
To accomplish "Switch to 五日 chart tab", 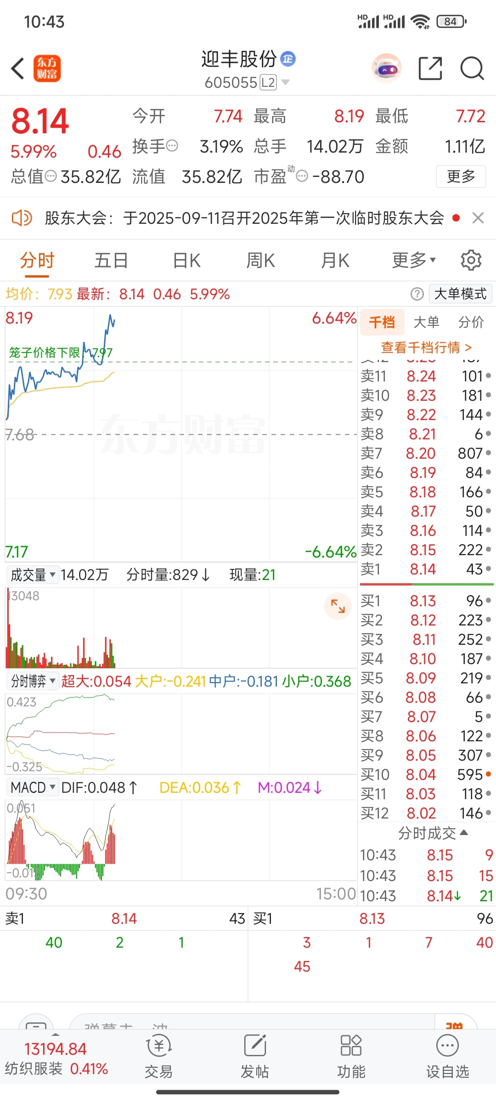I will 111,261.
